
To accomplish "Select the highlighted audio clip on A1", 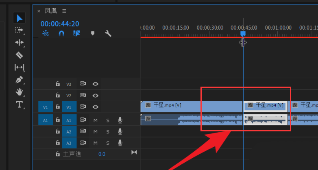I will (265, 120).
